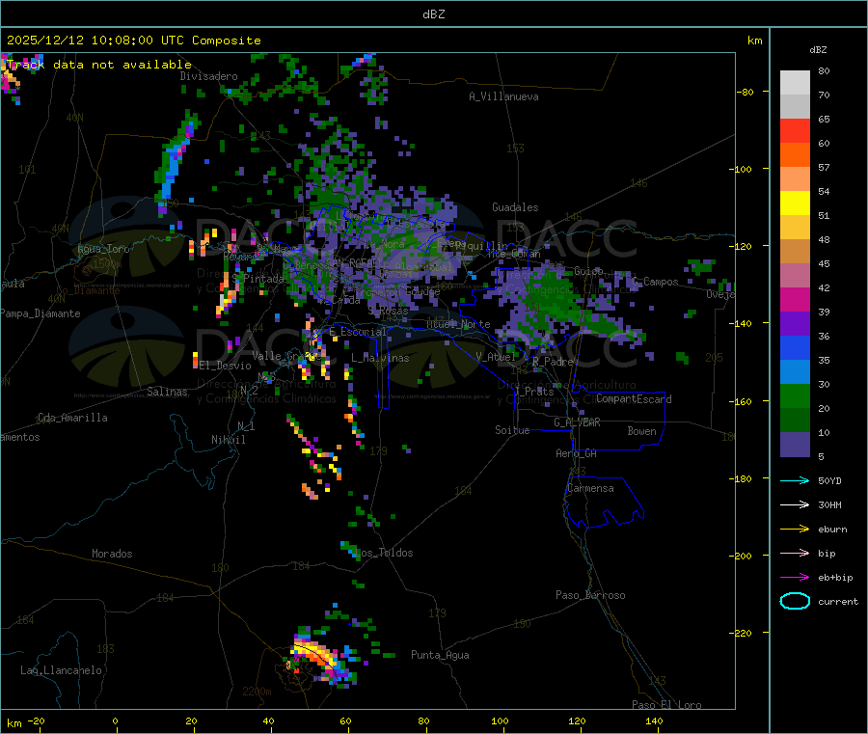Click the 'Agua_Toro' map label
Screen dimensions: 868x734
pyautogui.click(x=103, y=249)
